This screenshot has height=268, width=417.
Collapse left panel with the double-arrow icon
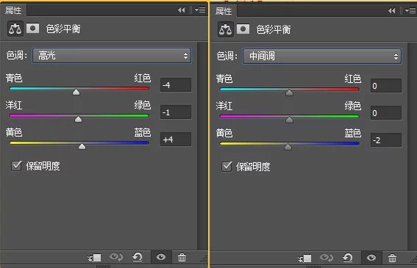click(181, 10)
